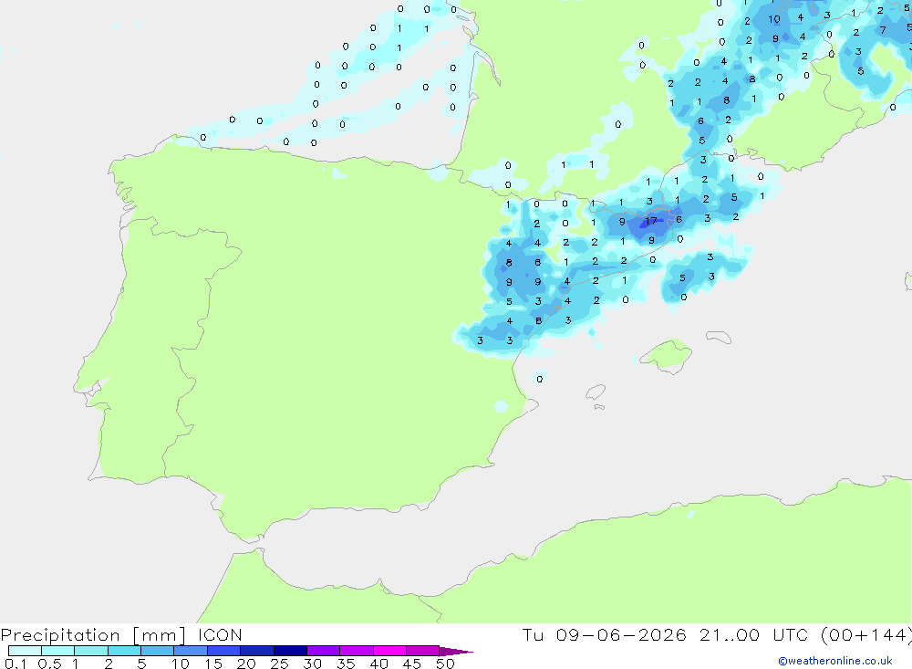The width and height of the screenshot is (912, 669).
Task: Click the 1–2 mm legend color swatch
Action: (x=90, y=651)
